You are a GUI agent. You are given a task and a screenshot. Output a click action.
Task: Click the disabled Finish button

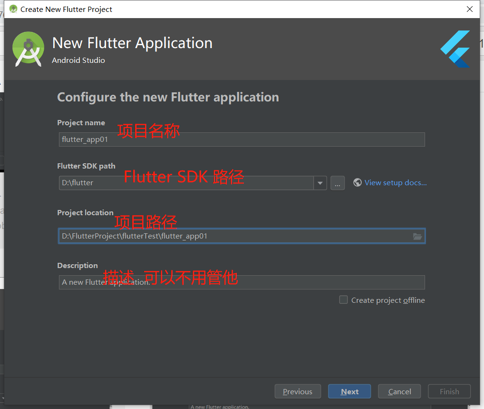[449, 391]
